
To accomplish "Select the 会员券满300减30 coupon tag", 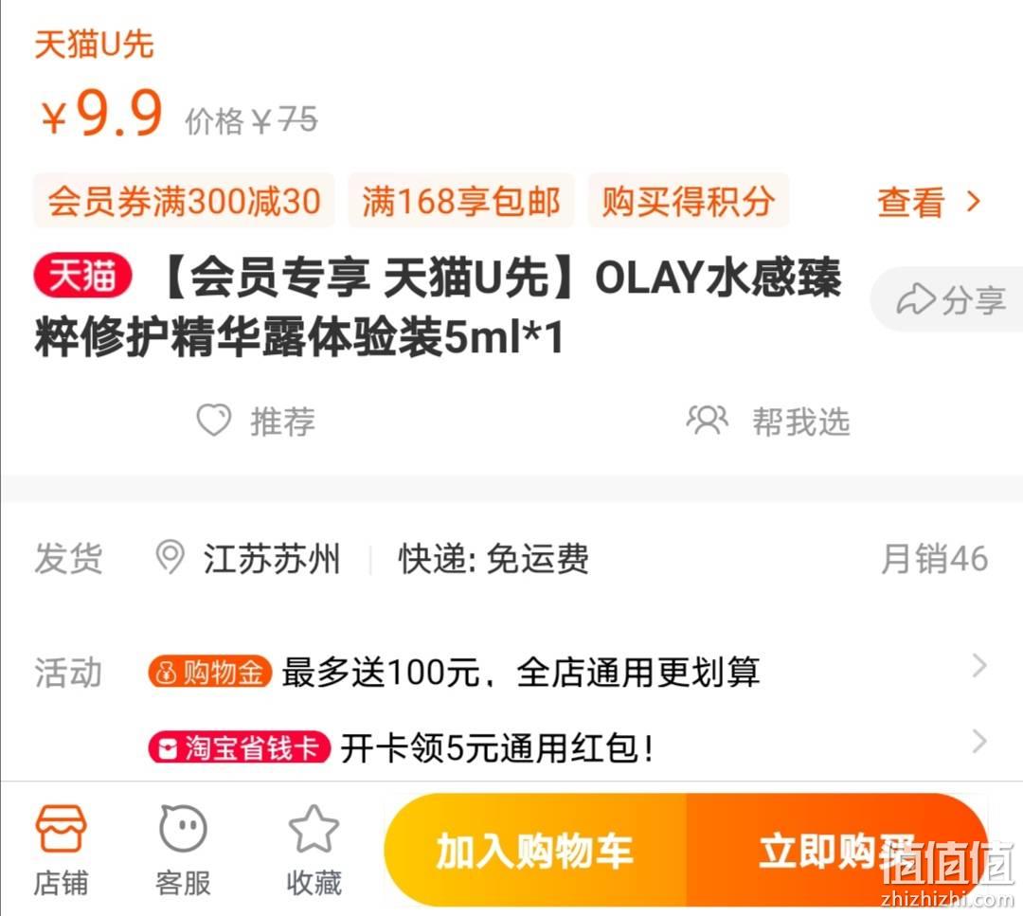I will [x=184, y=201].
